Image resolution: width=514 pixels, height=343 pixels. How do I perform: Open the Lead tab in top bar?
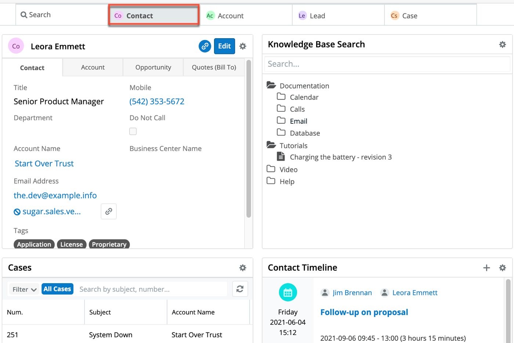click(x=317, y=16)
